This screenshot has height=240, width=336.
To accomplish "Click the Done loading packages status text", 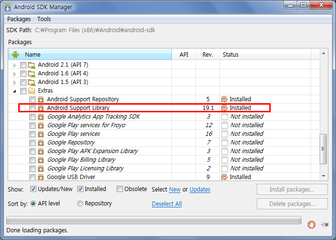I will point(37,230).
